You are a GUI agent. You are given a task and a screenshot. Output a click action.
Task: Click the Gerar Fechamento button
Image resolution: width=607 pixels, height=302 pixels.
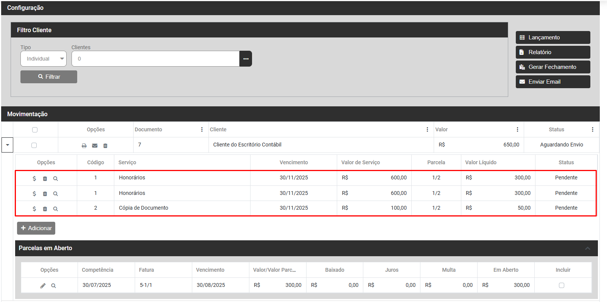click(x=553, y=67)
